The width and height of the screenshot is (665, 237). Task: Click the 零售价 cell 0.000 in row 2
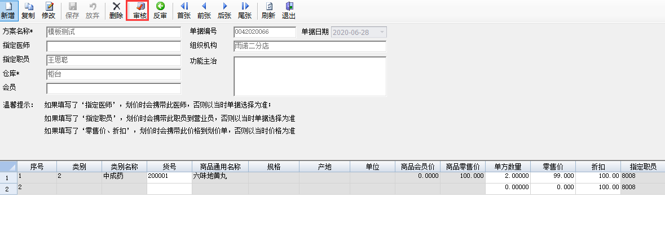pos(553,189)
